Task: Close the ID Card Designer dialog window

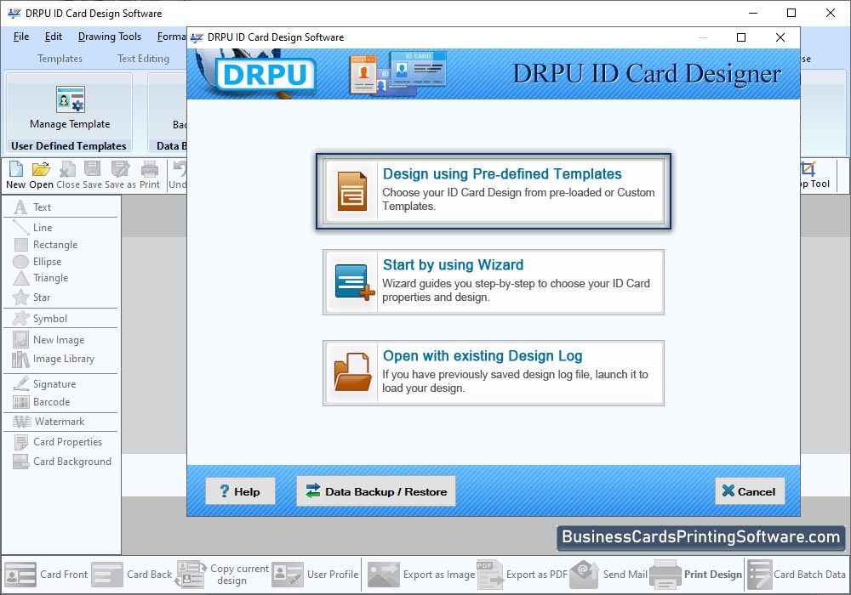Action: point(780,37)
